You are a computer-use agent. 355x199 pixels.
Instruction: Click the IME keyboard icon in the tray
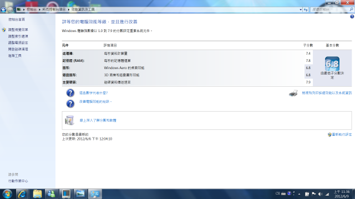[283, 193]
